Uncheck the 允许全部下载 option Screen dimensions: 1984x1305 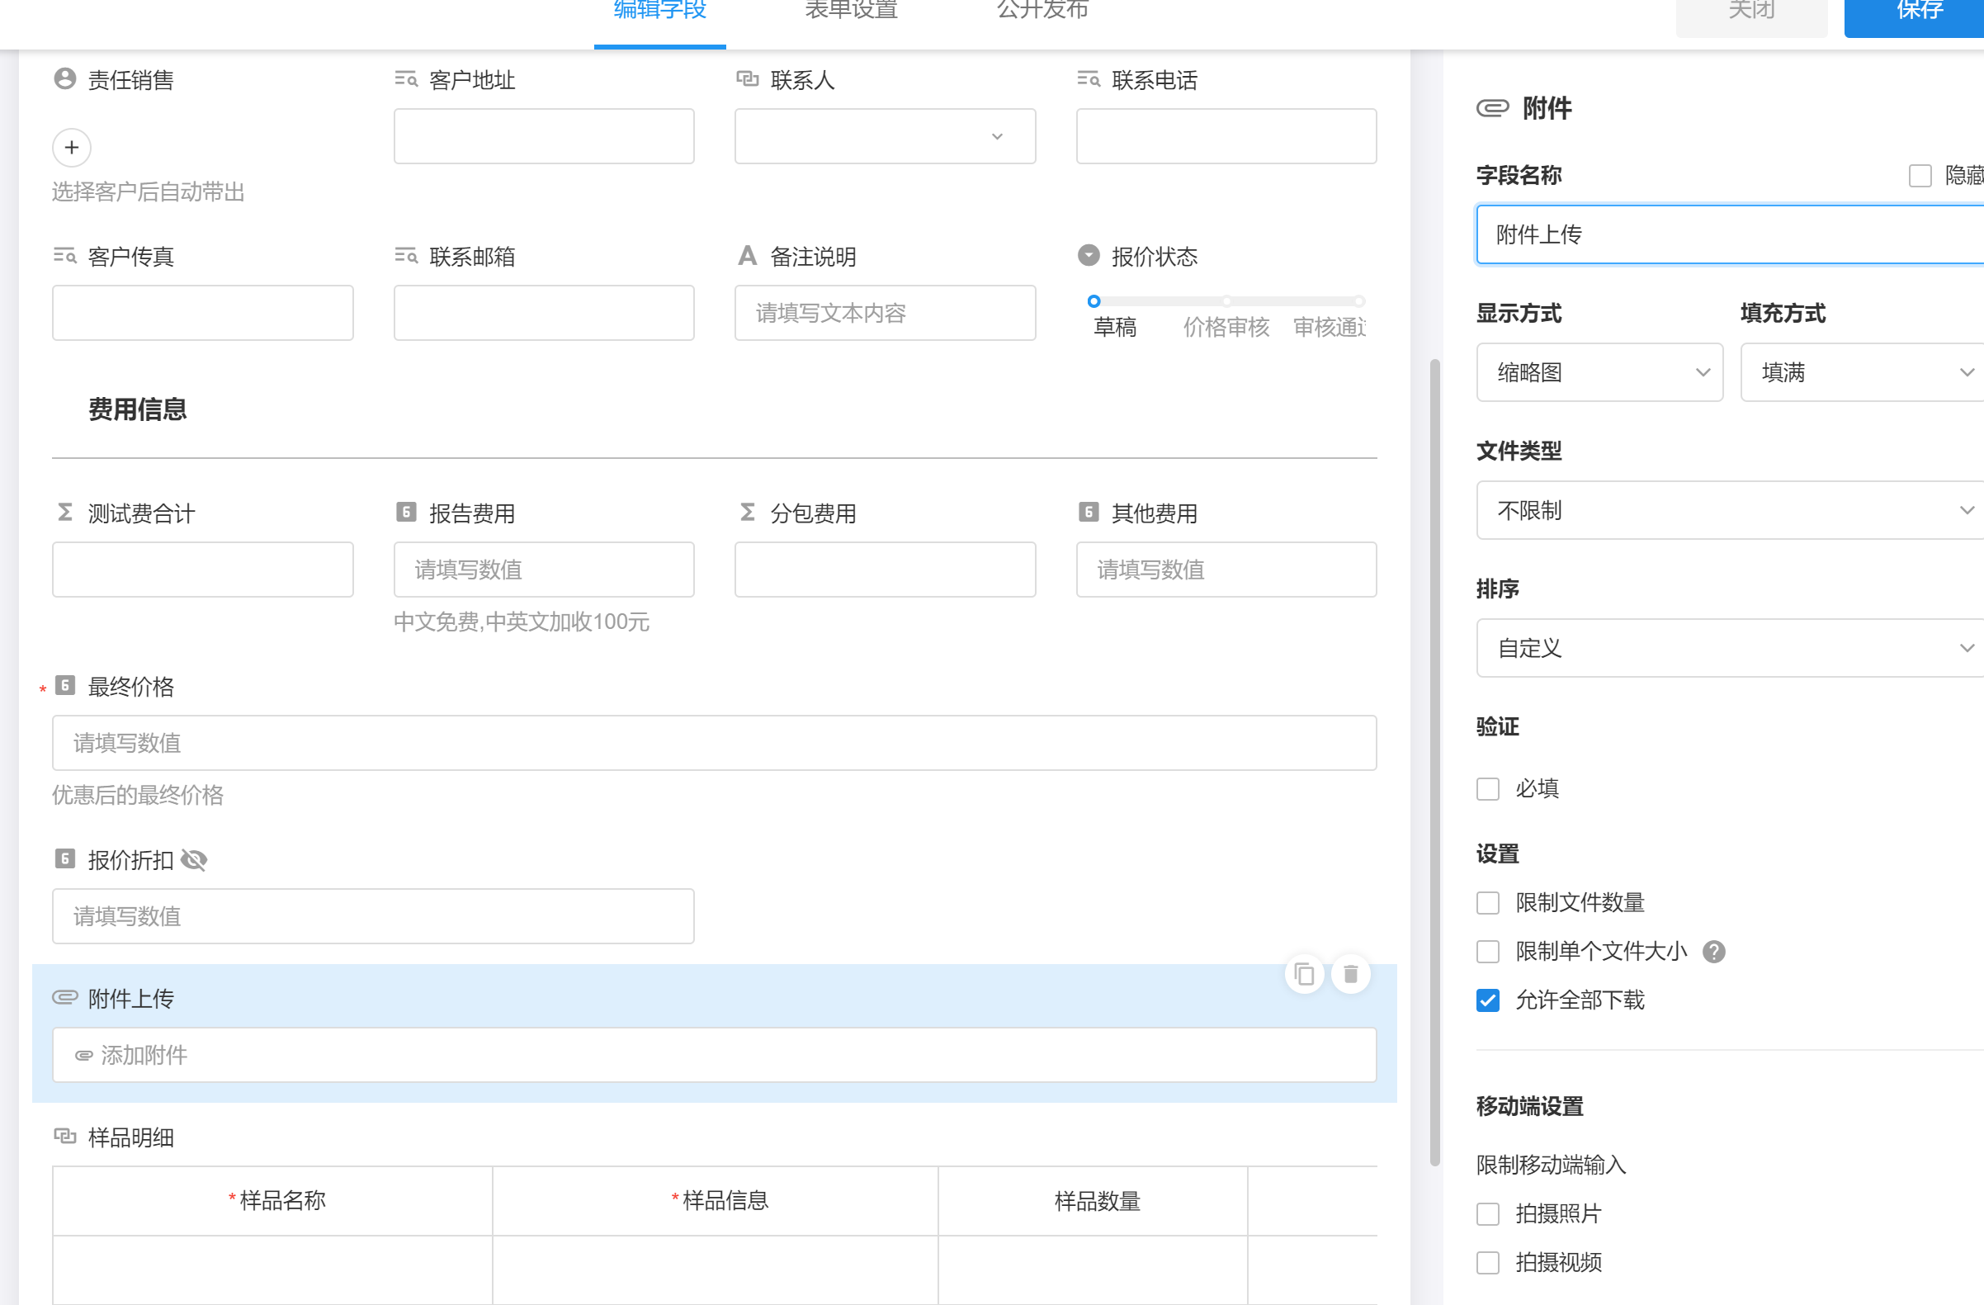pos(1488,1000)
